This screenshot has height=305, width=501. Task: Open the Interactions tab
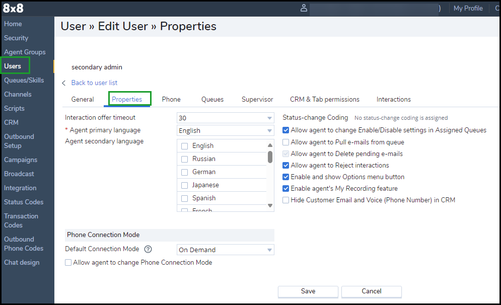[393, 99]
